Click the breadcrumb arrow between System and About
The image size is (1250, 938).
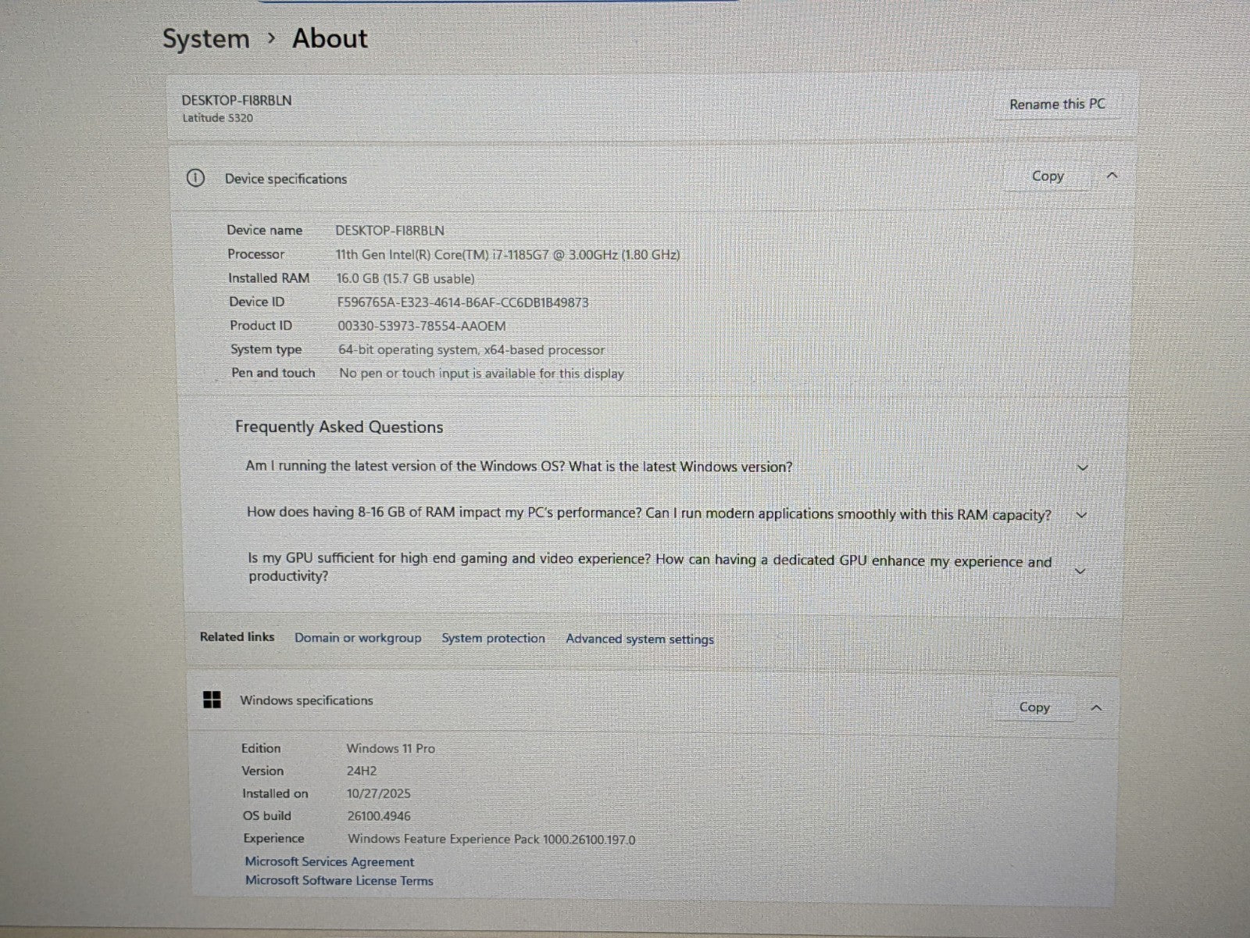tap(271, 38)
